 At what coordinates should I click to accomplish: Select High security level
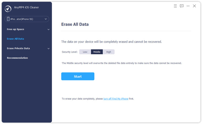pyautogui.click(x=109, y=52)
